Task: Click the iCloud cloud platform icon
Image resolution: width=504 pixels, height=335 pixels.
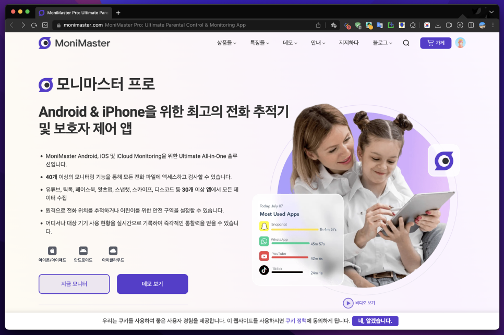Action: [x=113, y=251]
